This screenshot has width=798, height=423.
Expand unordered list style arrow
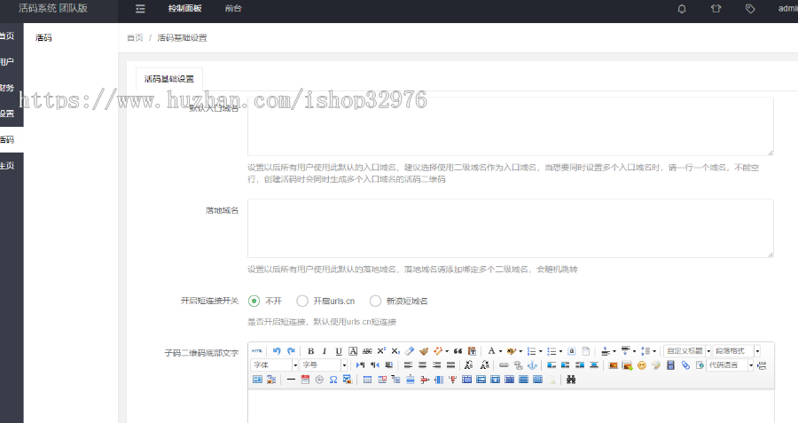point(560,351)
